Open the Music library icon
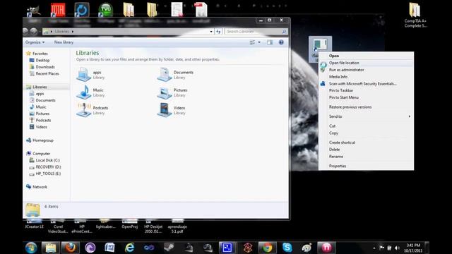This screenshot has width=452, height=254. click(83, 92)
